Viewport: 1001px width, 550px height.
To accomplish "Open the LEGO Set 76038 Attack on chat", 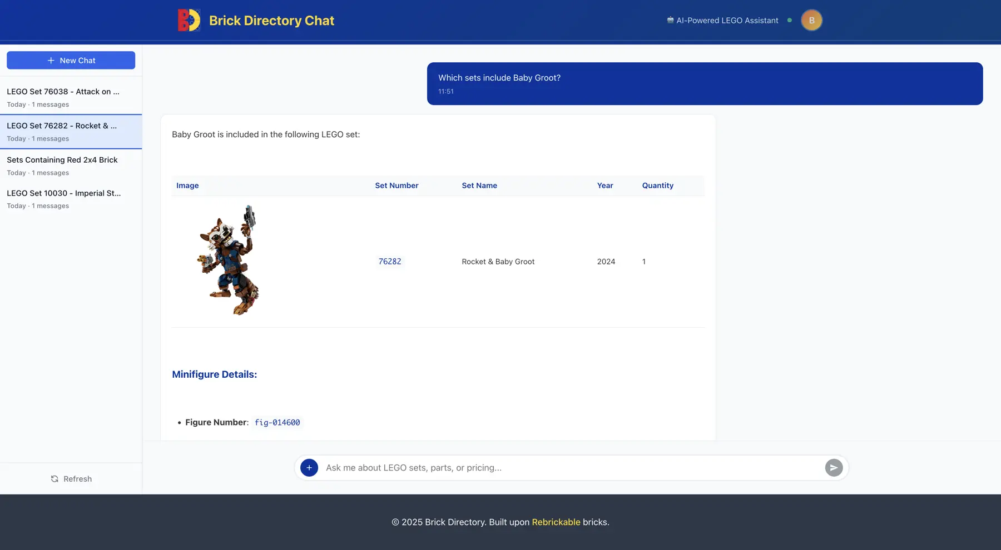I will tap(71, 97).
